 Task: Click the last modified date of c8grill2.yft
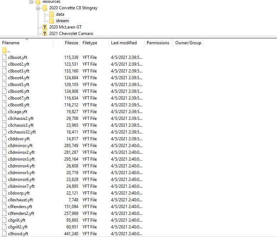[x=127, y=227]
